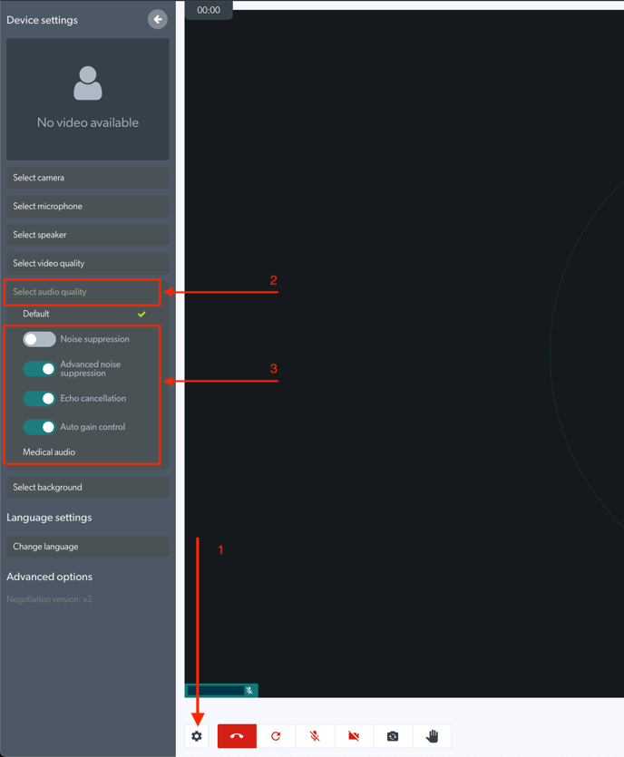Click the Language settings heading

(x=49, y=518)
